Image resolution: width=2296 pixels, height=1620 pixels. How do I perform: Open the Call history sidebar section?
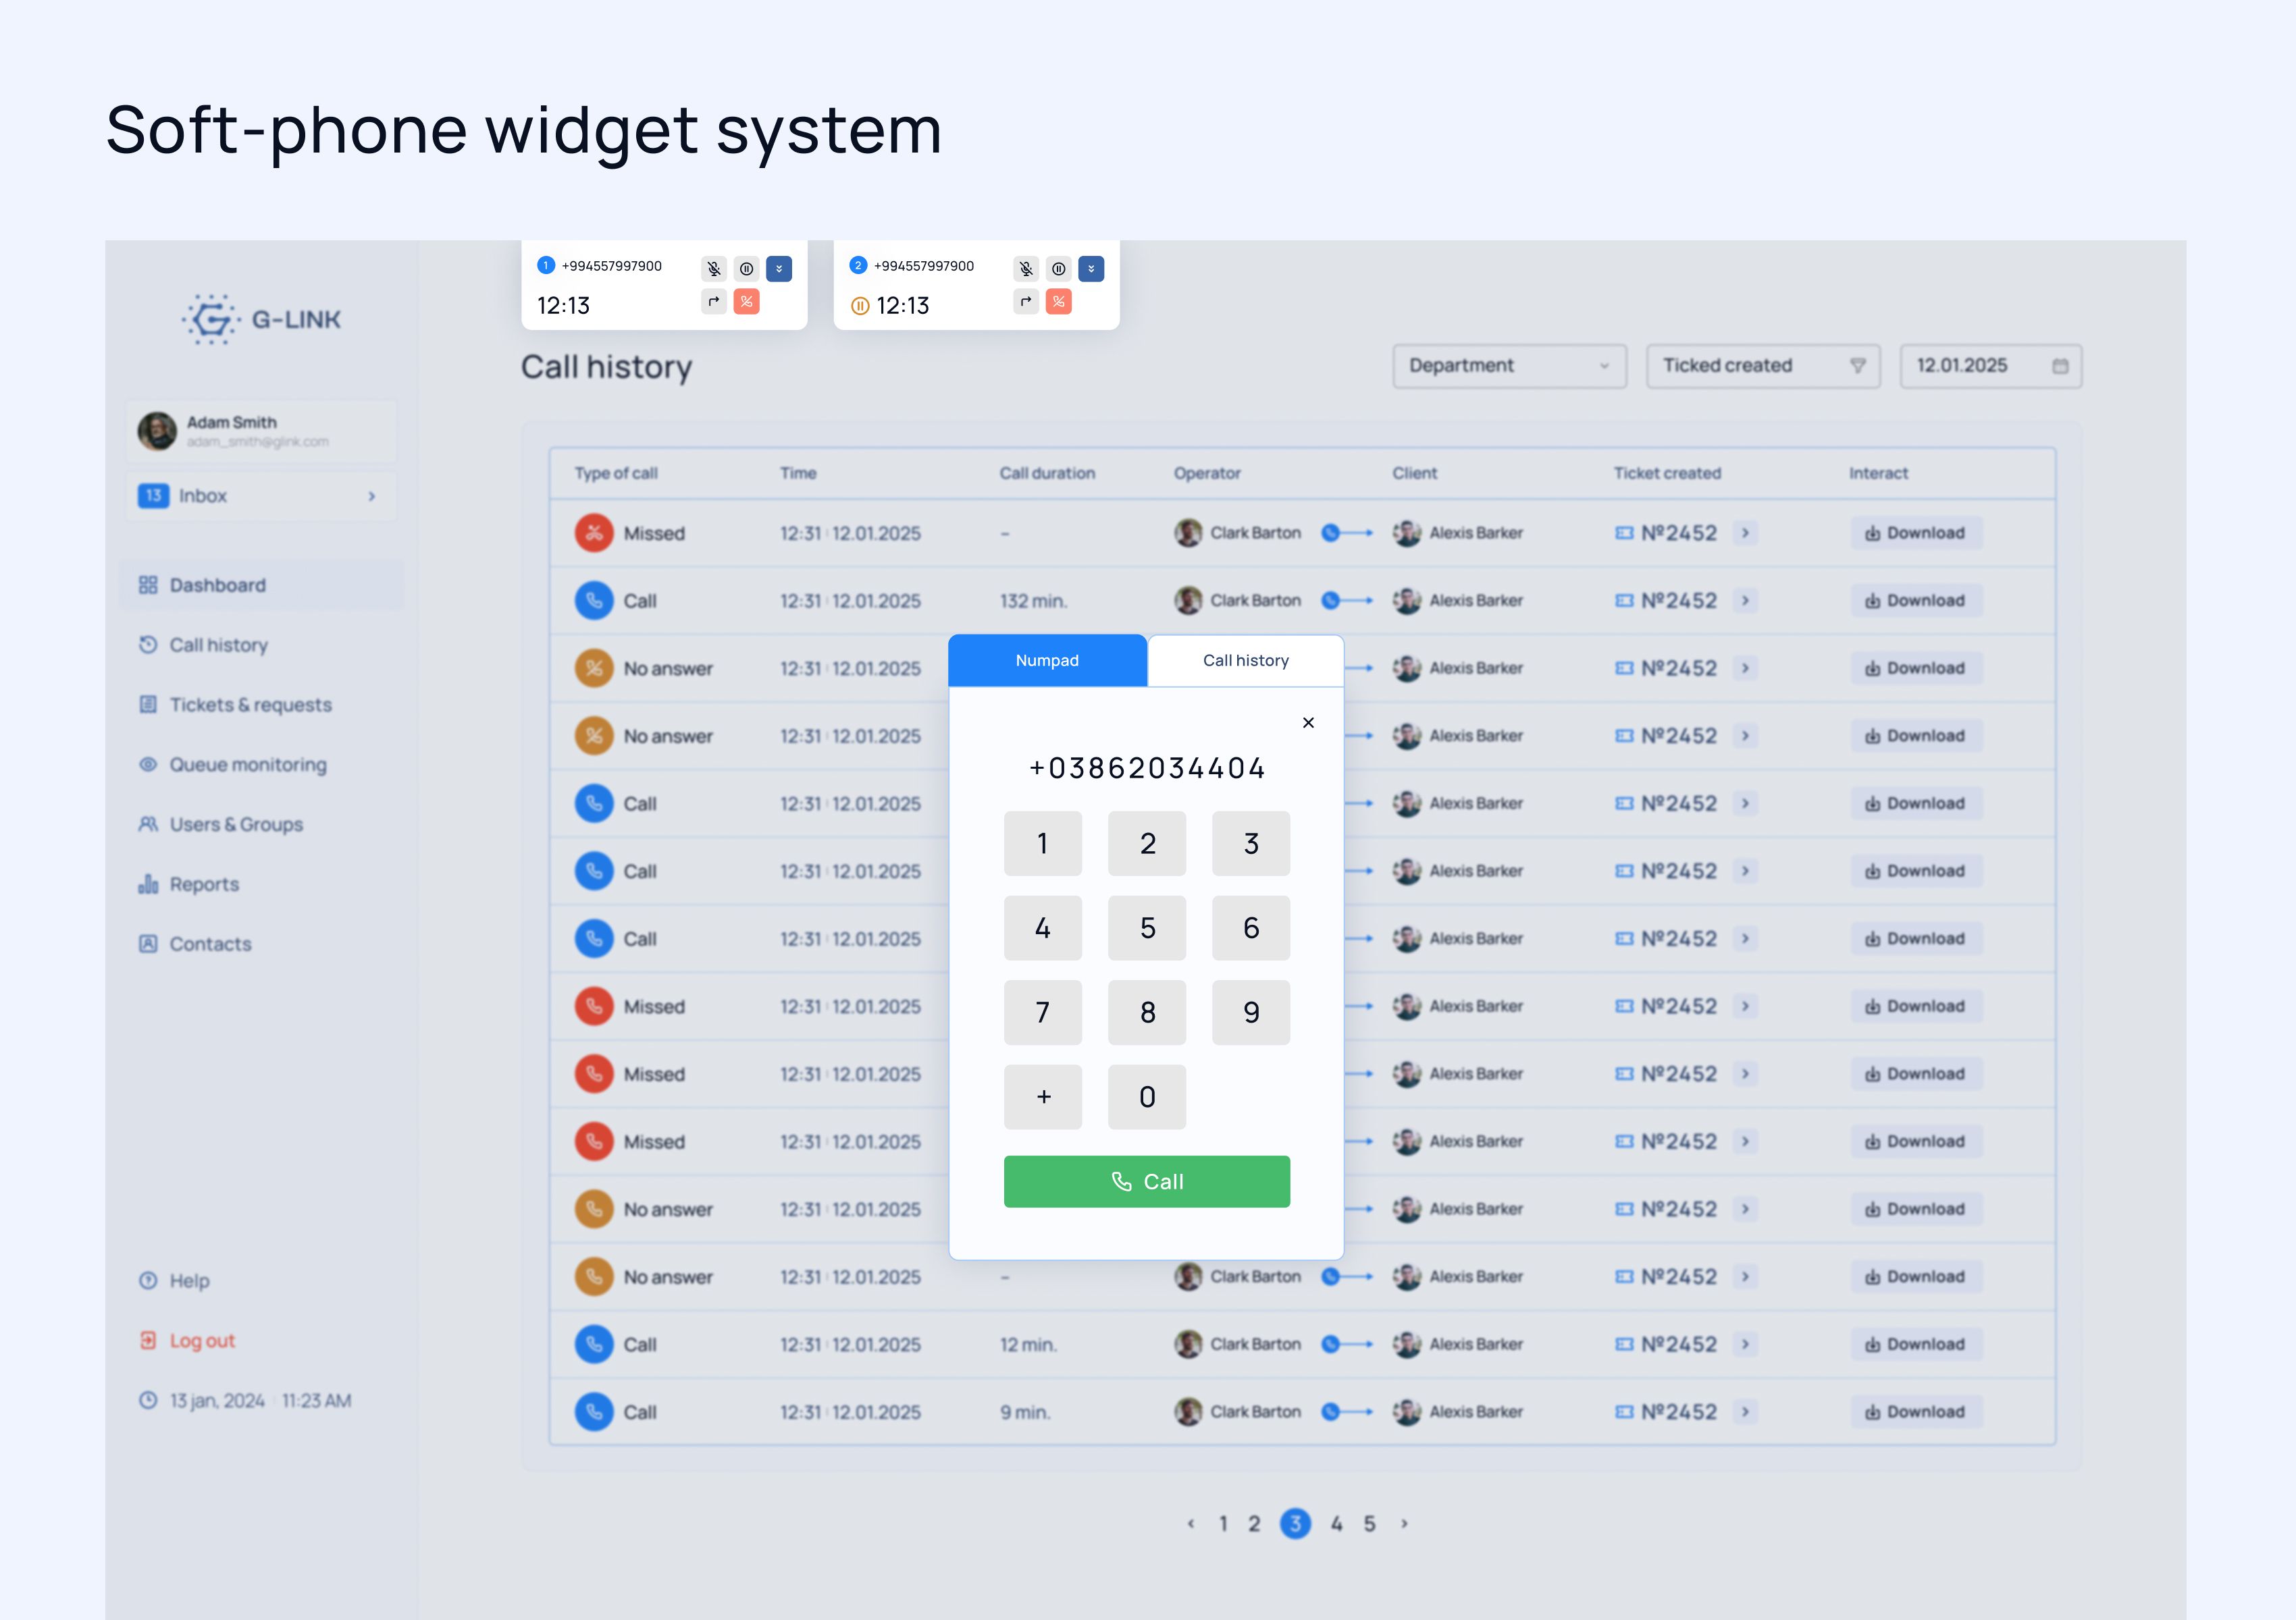pos(216,645)
